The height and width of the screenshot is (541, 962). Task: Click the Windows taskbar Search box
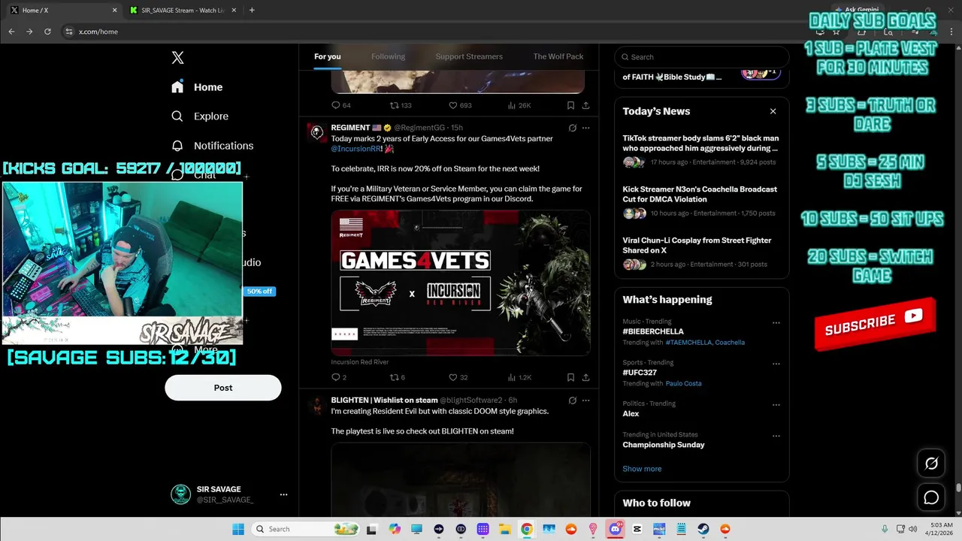[x=305, y=529]
